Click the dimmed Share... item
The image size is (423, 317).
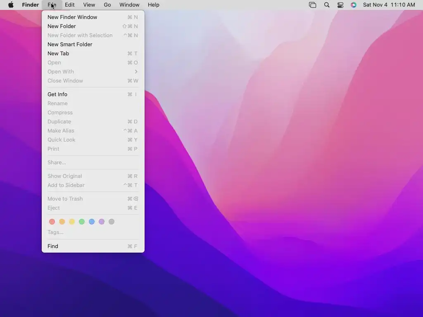point(93,162)
